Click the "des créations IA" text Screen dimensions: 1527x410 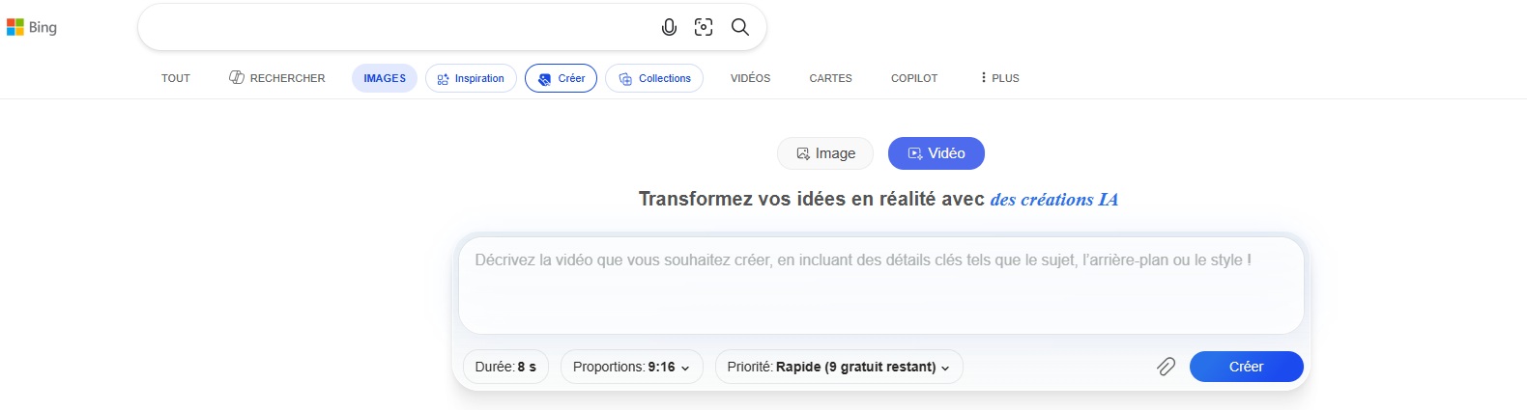pos(1054,200)
